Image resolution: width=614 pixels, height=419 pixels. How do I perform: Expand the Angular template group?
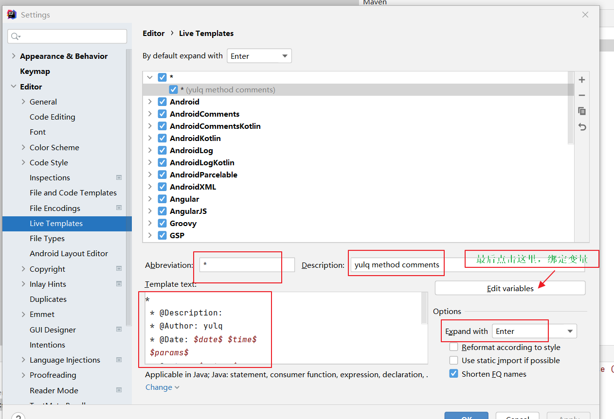point(150,199)
